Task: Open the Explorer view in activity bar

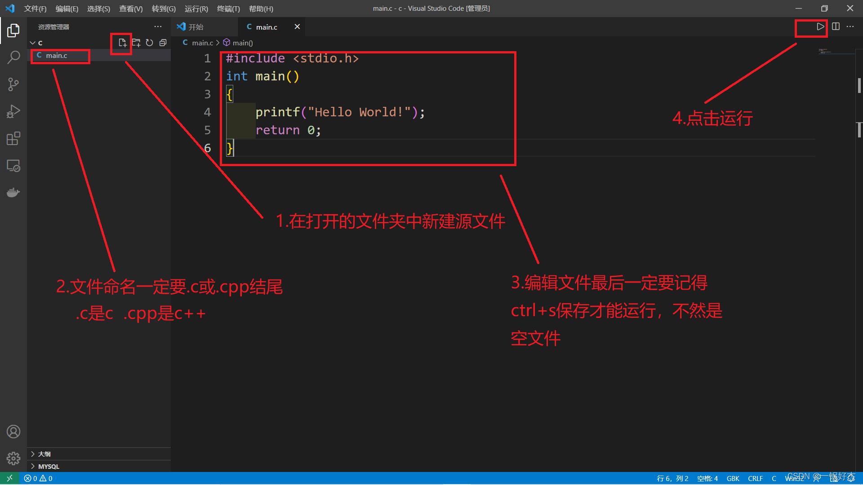Action: point(13,31)
